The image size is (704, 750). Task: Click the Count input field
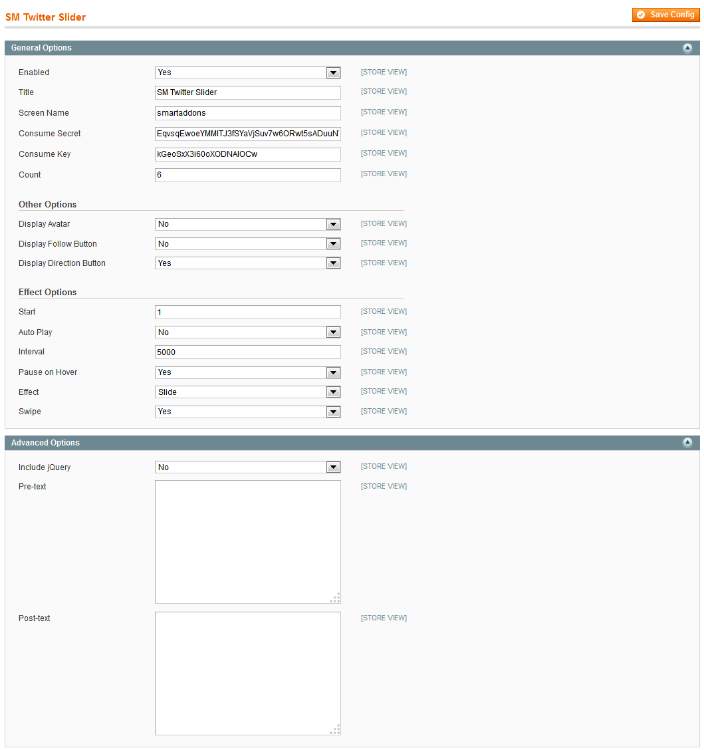[248, 175]
